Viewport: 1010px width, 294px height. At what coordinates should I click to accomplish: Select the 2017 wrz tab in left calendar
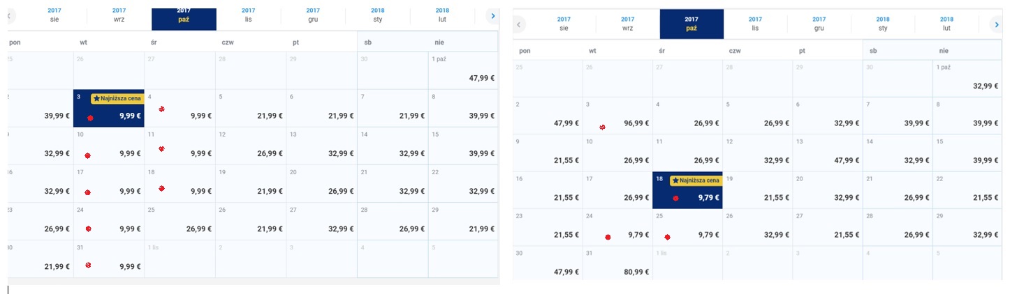pyautogui.click(x=119, y=15)
